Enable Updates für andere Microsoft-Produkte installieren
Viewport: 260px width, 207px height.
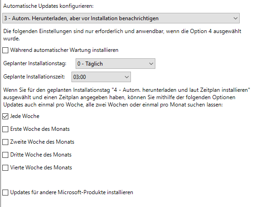point(6,192)
